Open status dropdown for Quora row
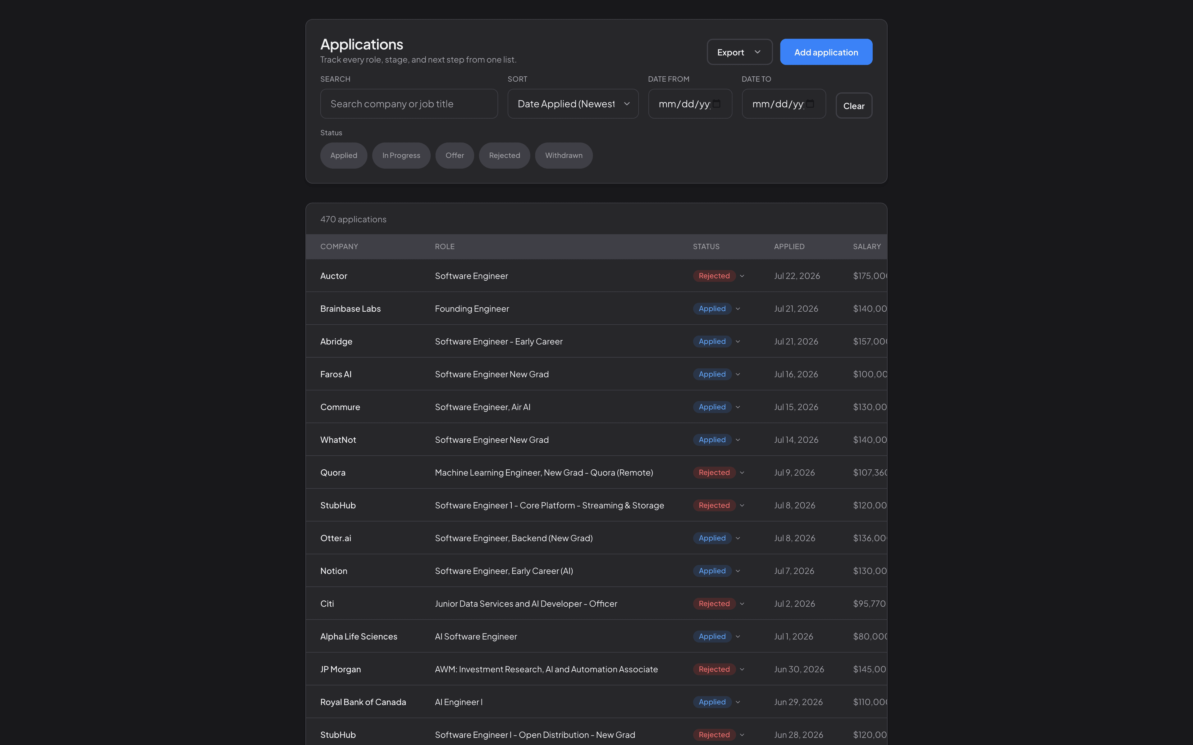 tap(719, 472)
